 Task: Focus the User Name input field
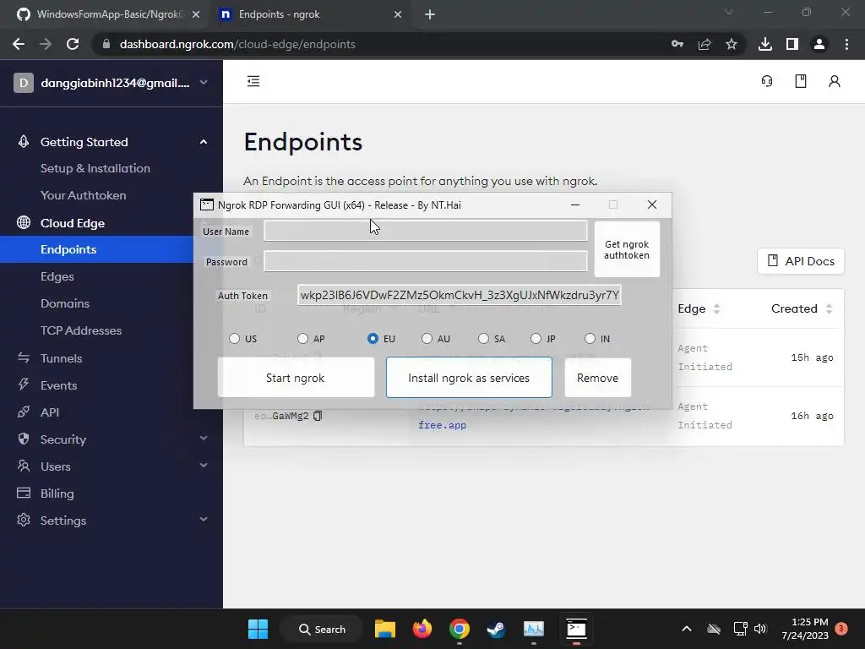[426, 231]
